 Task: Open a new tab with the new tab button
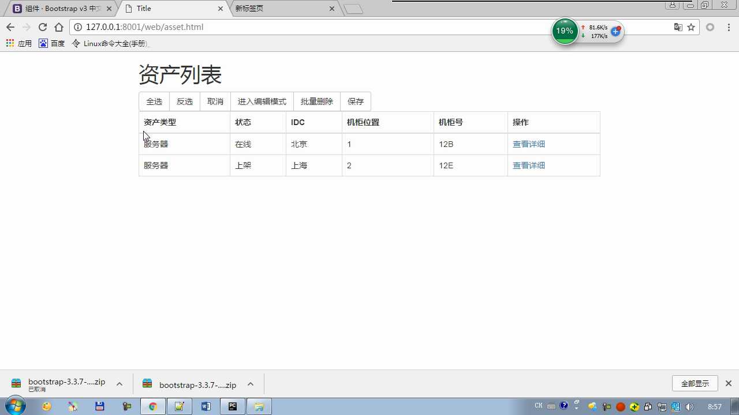tap(353, 9)
